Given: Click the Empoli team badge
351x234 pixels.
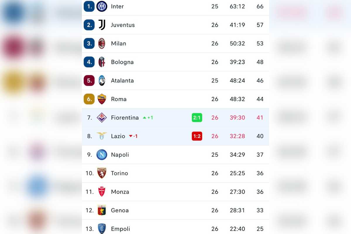Looking at the screenshot, I should click(x=102, y=229).
